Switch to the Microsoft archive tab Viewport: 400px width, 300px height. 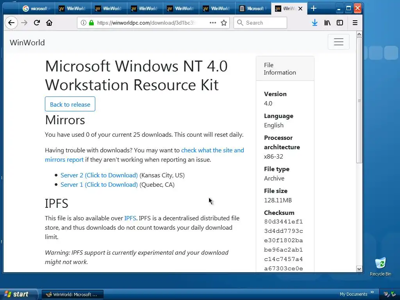(253, 9)
